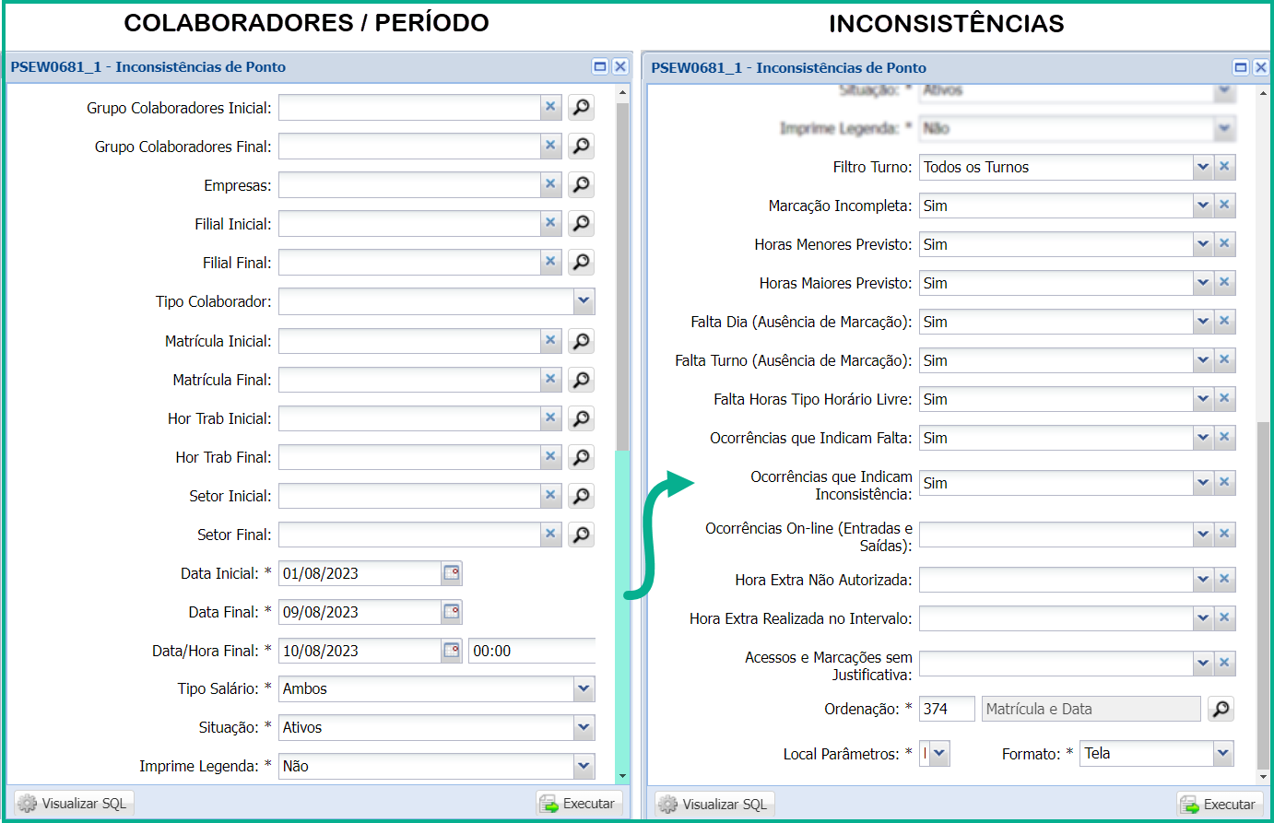Click the 00:00 time input field
Image resolution: width=1274 pixels, height=823 pixels.
coord(532,650)
